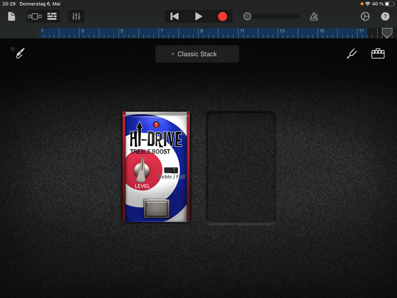Tap the battery indicator in status bar
This screenshot has width=397, height=298.
tap(389, 4)
